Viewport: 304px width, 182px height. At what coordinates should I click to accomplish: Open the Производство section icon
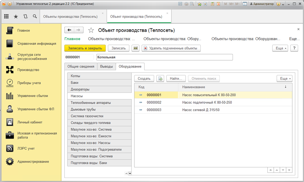pos(10,70)
